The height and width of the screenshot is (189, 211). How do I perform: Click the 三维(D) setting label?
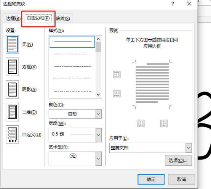point(29,112)
